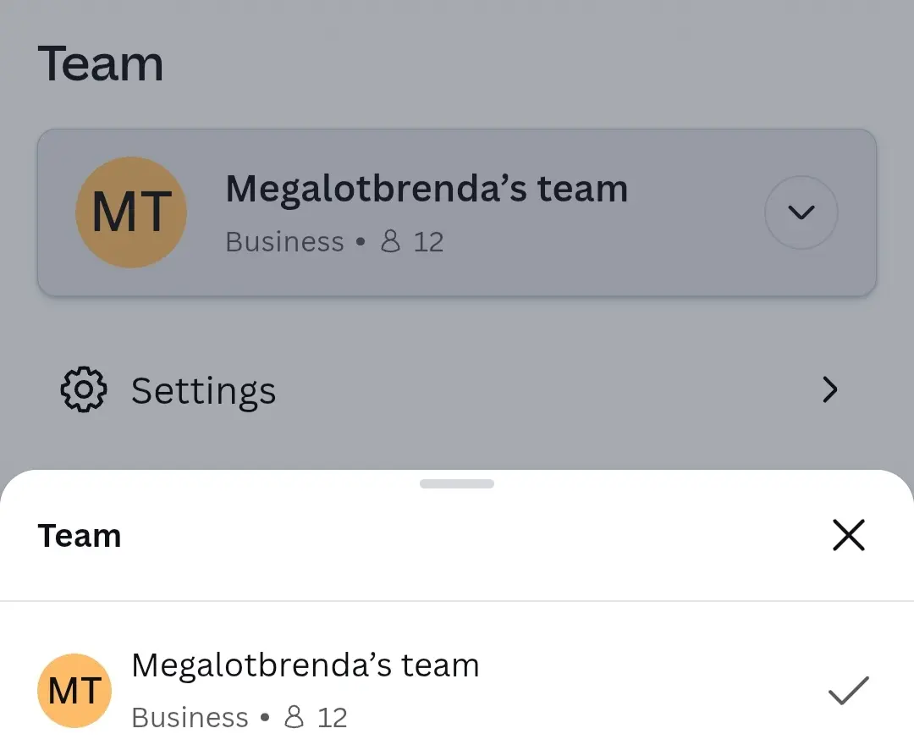Select the MT avatar in the bottom sheet
The image size is (914, 756).
pos(74,691)
